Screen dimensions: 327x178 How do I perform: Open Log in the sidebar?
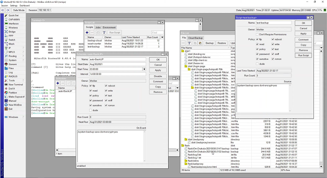(10, 73)
